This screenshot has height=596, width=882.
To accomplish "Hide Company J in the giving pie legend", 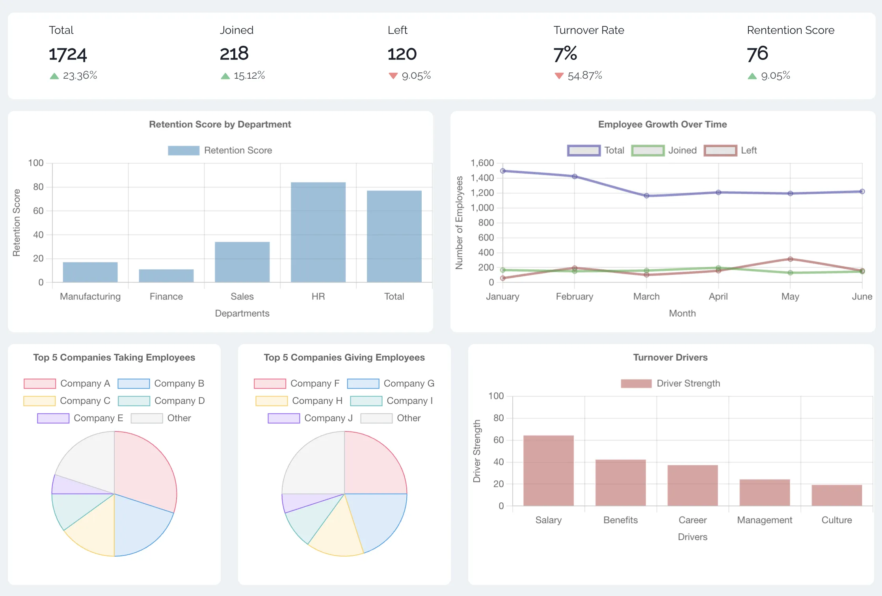I will click(x=284, y=418).
